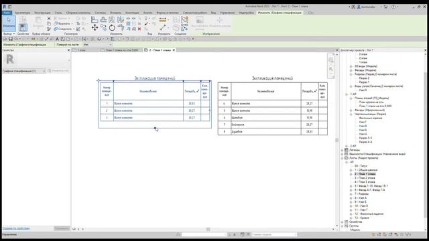The image size is (429, 241).
Task: Collapse the Листы (Раздел проекта) node
Action: pos(343,158)
